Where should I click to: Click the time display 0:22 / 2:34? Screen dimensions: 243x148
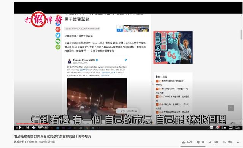44,127
